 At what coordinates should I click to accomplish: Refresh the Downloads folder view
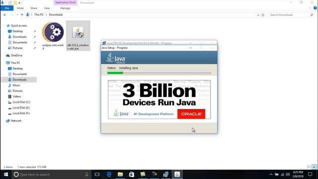click(263, 15)
